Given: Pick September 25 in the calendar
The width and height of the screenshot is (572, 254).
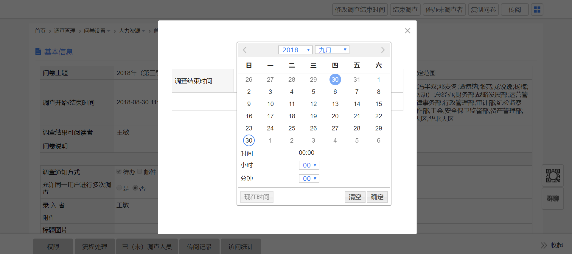Looking at the screenshot, I should (x=292, y=128).
